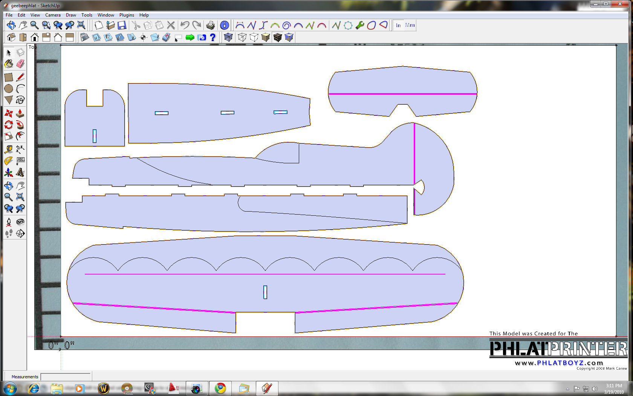Activate the Push/Pull tool

[x=20, y=113]
